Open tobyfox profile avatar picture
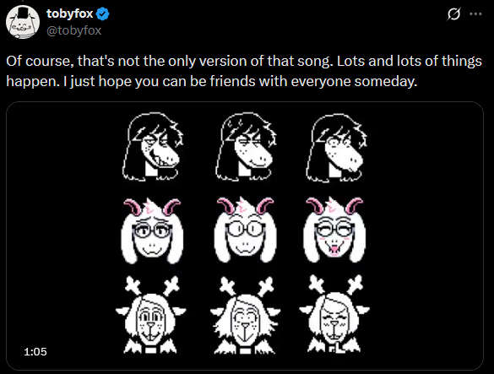The image size is (494, 374). [x=23, y=22]
